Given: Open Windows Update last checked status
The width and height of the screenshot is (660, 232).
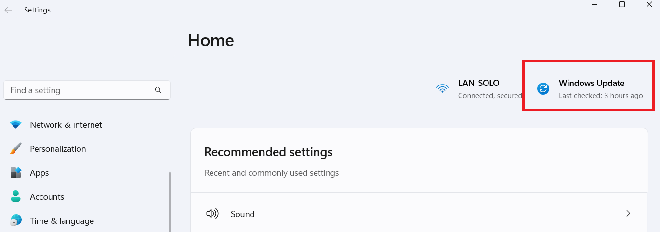Looking at the screenshot, I should coord(600,96).
